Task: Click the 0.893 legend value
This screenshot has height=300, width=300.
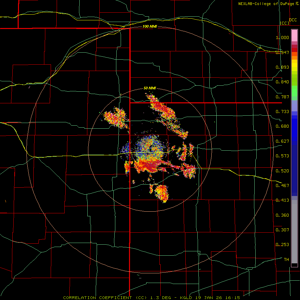Action: pos(282,67)
